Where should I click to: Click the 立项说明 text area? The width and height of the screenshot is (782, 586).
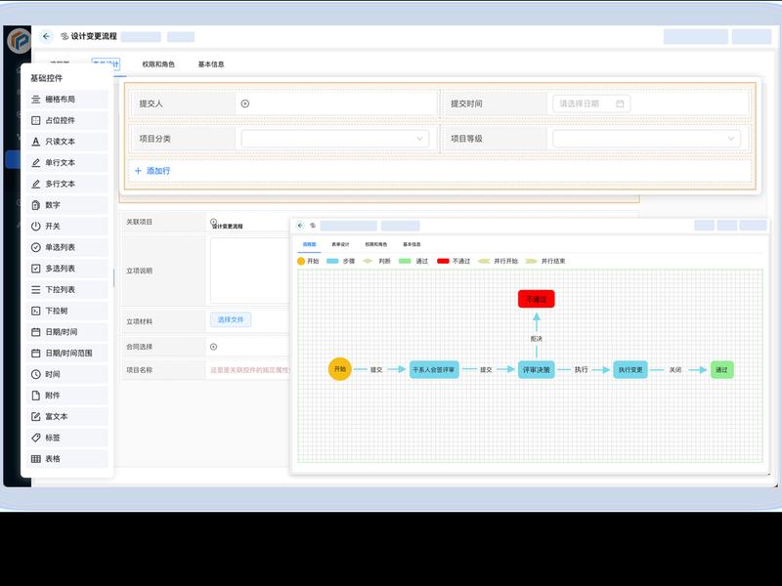(250, 271)
